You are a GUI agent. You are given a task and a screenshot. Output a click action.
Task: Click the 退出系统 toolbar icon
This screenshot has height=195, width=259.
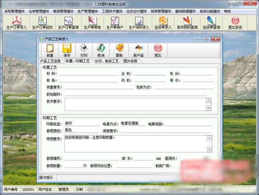click(235, 23)
